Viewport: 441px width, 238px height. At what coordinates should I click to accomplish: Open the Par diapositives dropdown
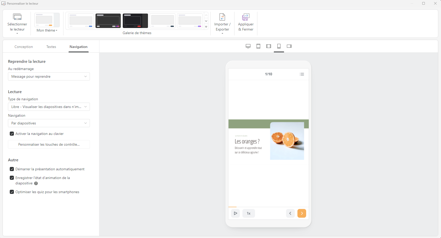click(x=49, y=123)
